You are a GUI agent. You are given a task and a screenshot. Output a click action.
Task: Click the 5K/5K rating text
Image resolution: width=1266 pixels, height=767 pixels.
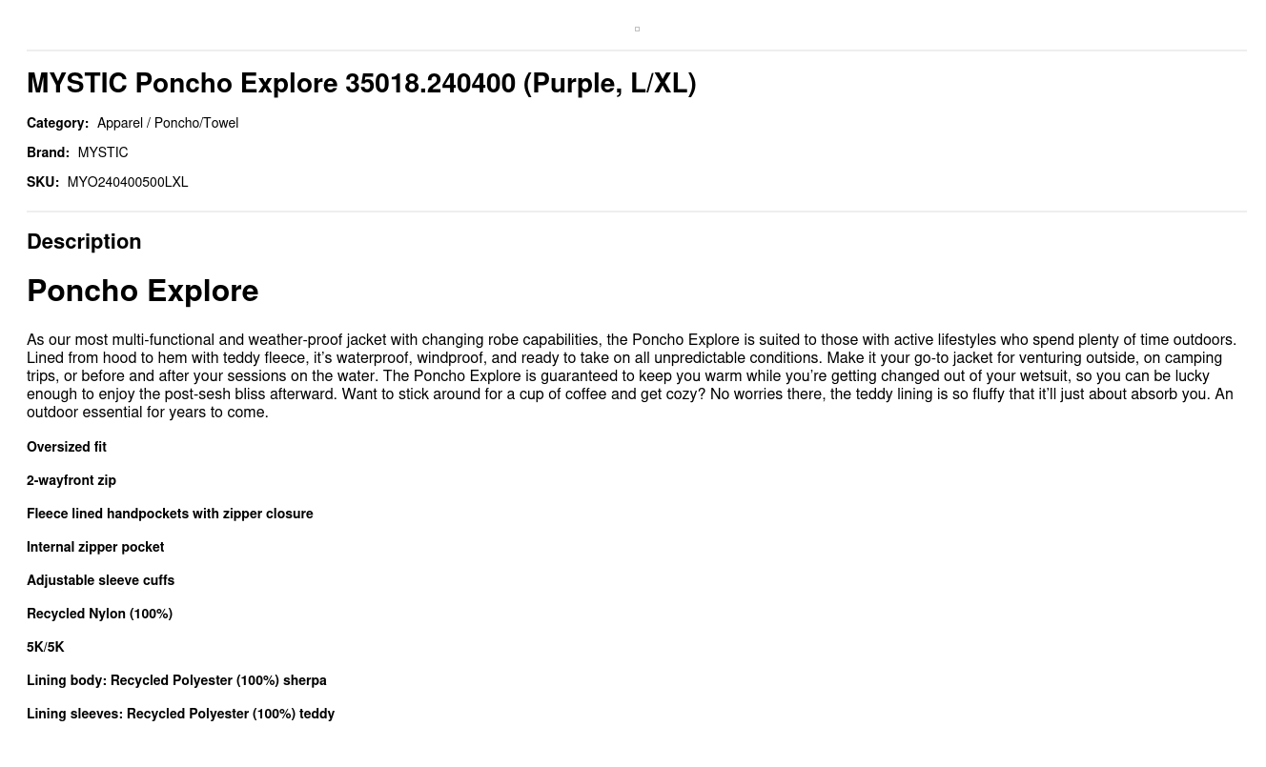[x=46, y=648]
